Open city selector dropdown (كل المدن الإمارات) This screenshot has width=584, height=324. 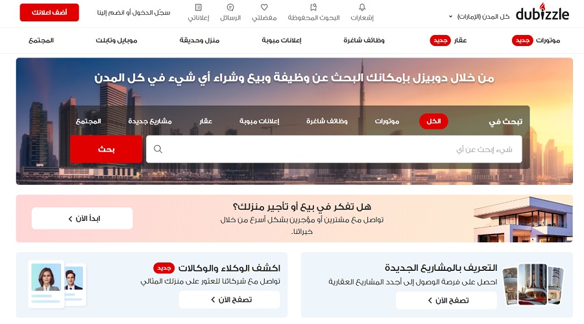(x=479, y=17)
